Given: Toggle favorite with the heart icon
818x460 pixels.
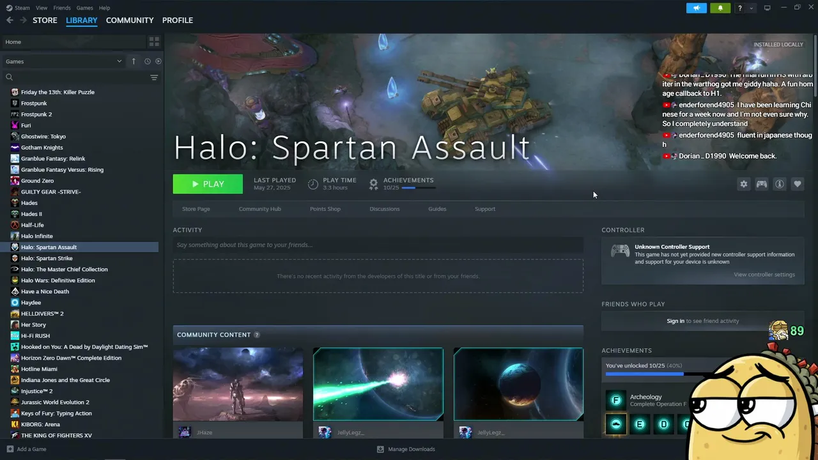Looking at the screenshot, I should (798, 184).
